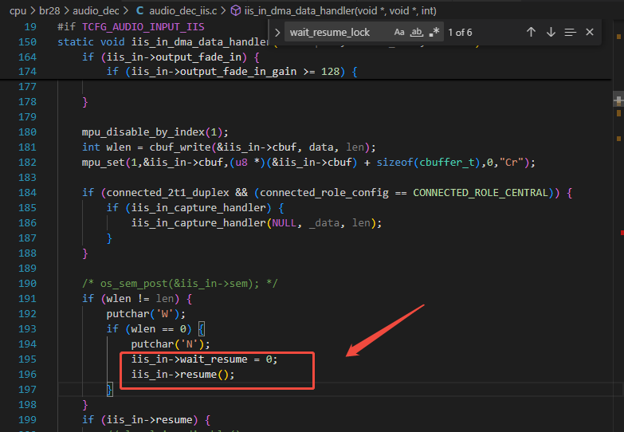Open the audio_dec breadcrumb folder

96,10
